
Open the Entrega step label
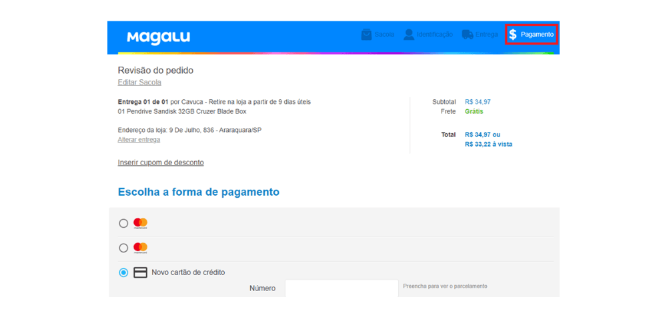pyautogui.click(x=486, y=35)
